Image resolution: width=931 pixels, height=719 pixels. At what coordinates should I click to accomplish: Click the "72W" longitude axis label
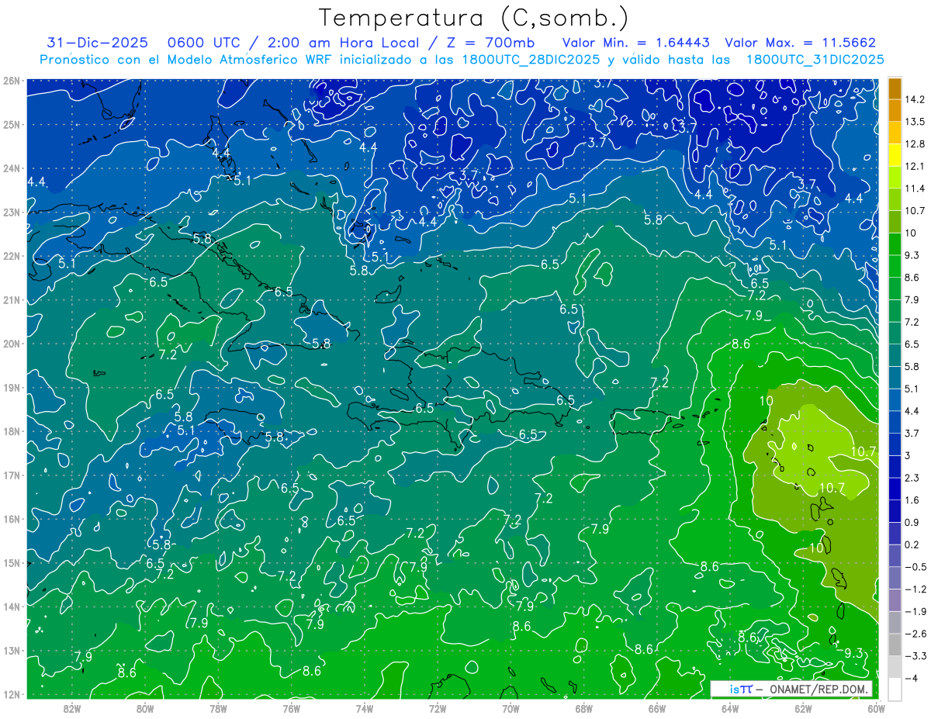tap(438, 708)
